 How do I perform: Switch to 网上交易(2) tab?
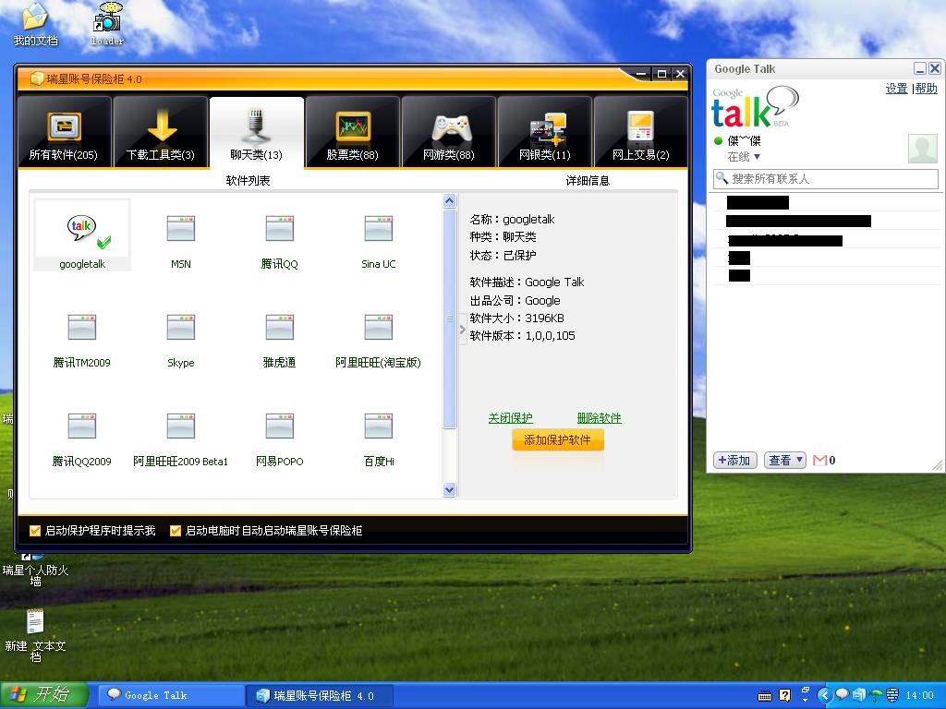(x=641, y=131)
